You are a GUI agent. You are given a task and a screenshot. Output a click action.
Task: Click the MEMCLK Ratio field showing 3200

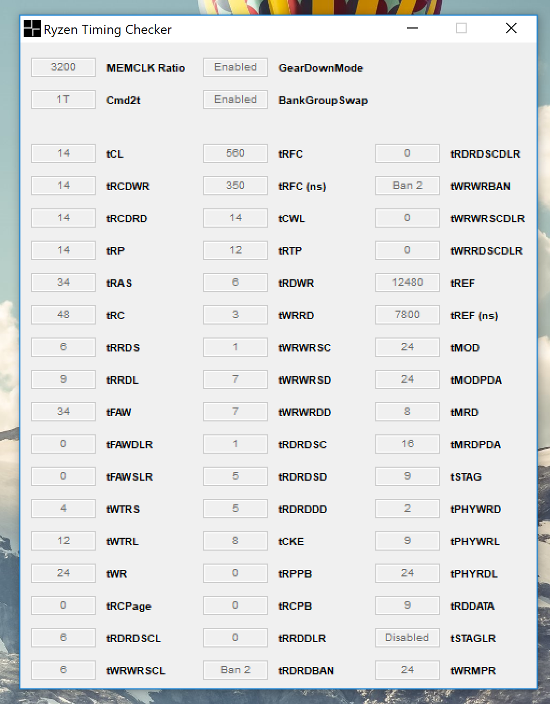pos(63,67)
